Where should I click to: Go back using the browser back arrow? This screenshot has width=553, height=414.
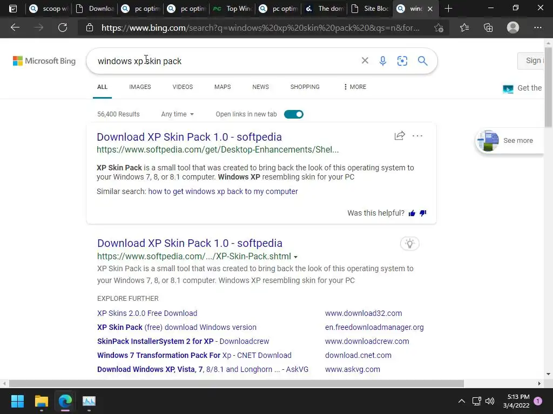(15, 27)
